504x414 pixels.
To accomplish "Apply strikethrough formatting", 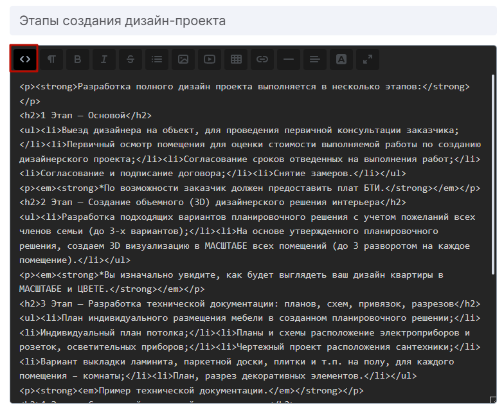I will point(130,59).
